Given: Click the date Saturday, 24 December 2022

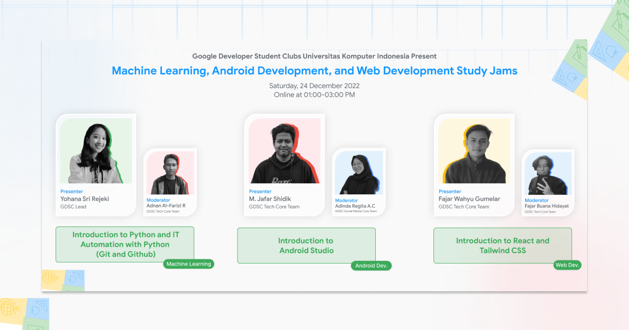Looking at the screenshot, I should point(314,86).
